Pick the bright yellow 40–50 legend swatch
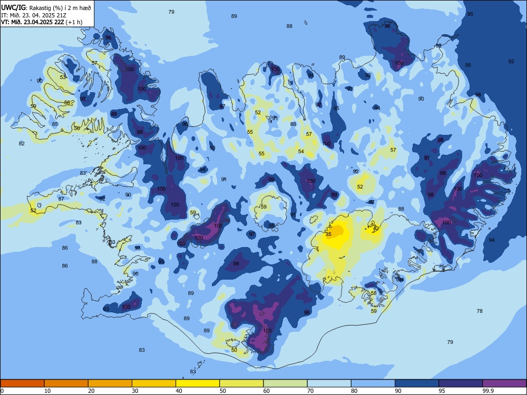 point(198,383)
